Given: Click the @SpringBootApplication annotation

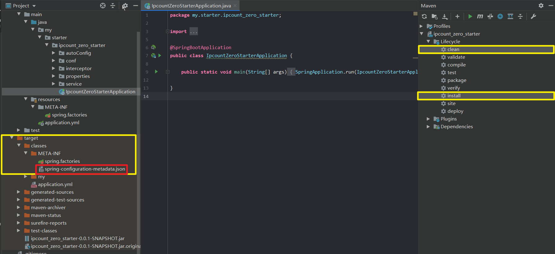Looking at the screenshot, I should [x=200, y=48].
